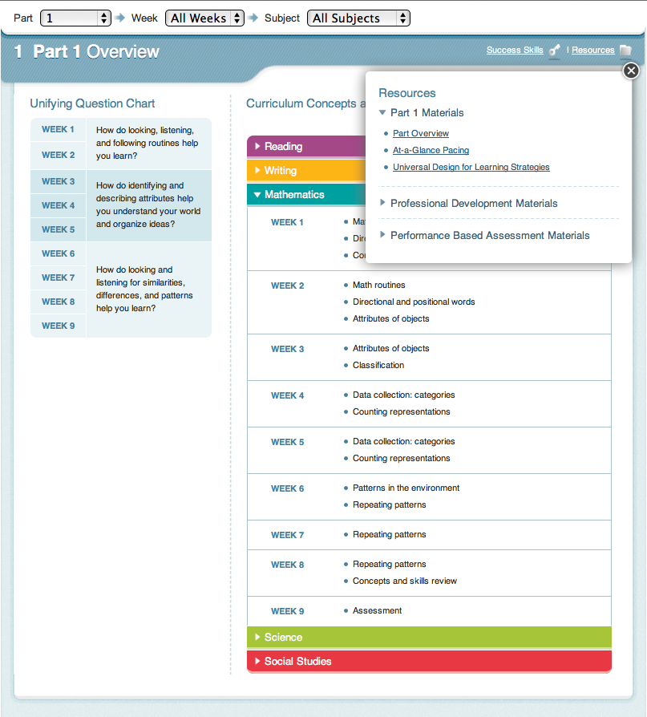
Task: Click 'Directional and positional words' item
Action: point(414,302)
